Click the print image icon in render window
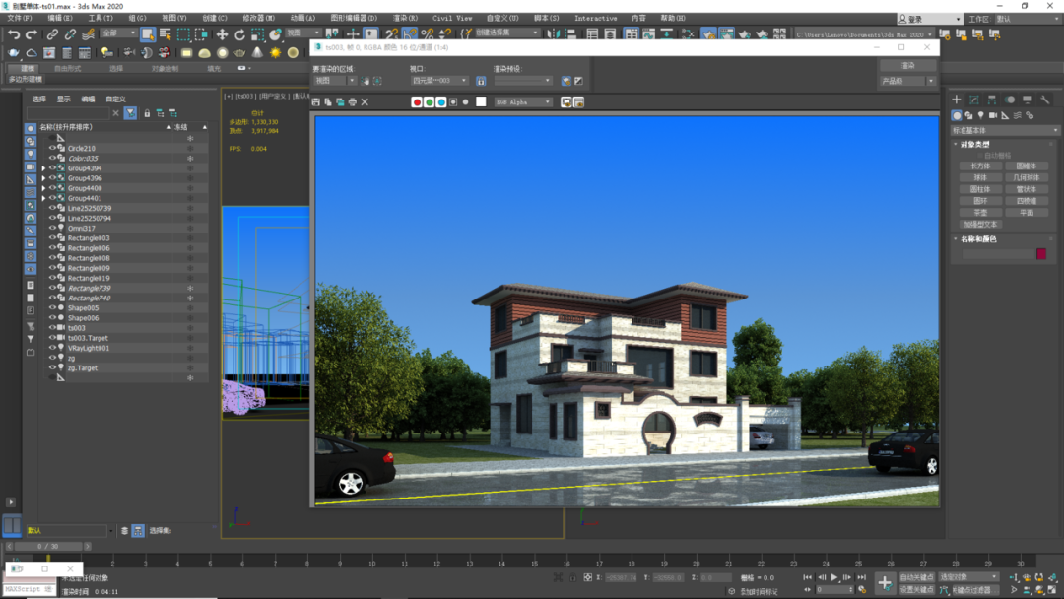Image resolution: width=1064 pixels, height=599 pixels. coord(352,101)
